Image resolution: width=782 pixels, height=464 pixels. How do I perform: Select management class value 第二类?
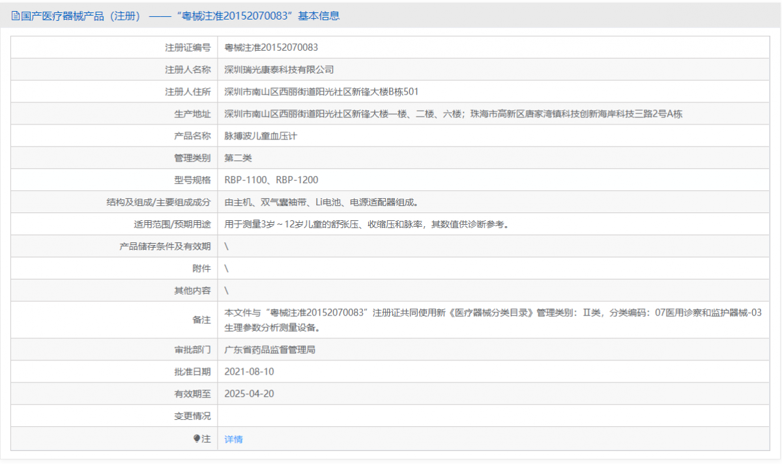coord(238,158)
